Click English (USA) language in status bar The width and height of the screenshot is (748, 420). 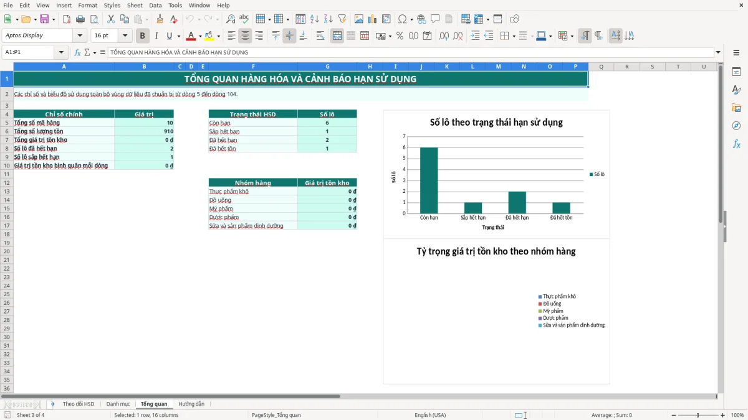pos(430,415)
